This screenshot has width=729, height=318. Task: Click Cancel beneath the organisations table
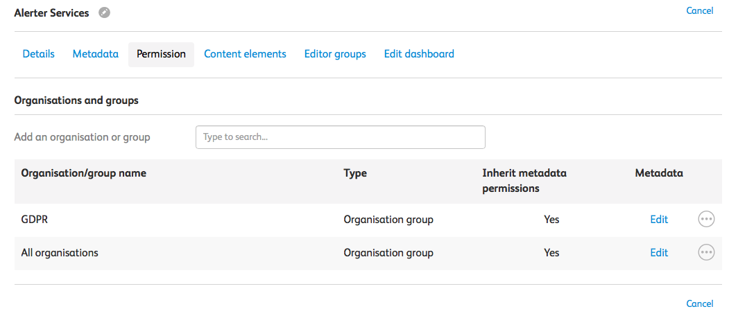pyautogui.click(x=699, y=303)
